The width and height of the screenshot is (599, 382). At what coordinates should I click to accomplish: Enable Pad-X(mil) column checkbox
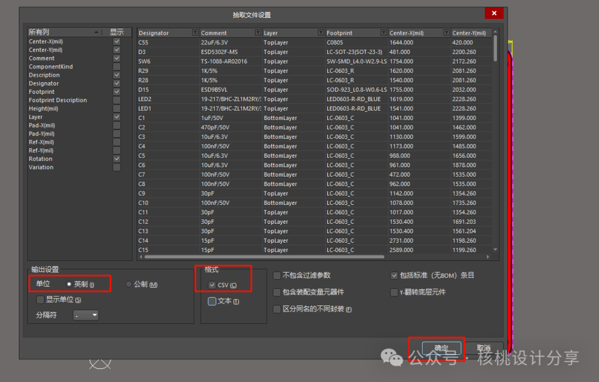click(x=117, y=125)
